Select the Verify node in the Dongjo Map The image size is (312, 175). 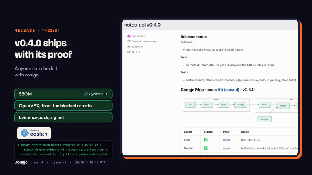(223, 105)
